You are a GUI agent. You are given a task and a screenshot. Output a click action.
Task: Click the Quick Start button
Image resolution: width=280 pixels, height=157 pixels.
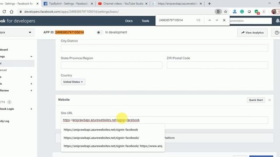256,100
